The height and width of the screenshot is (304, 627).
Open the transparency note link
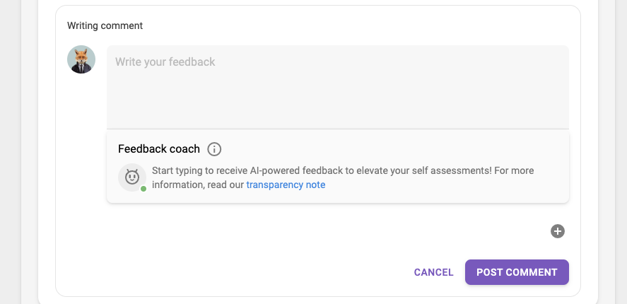click(x=286, y=185)
